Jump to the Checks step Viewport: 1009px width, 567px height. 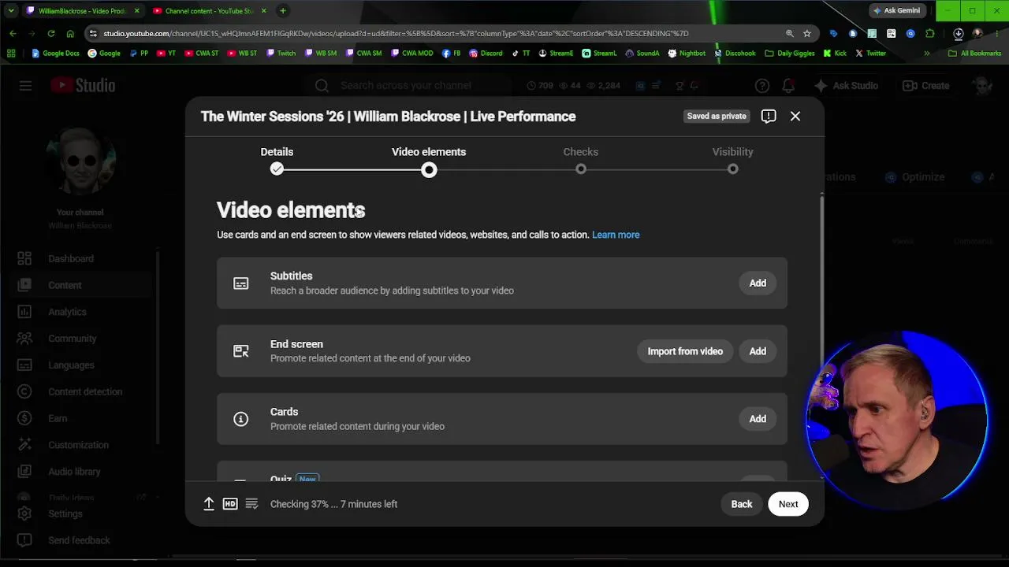pos(581,160)
